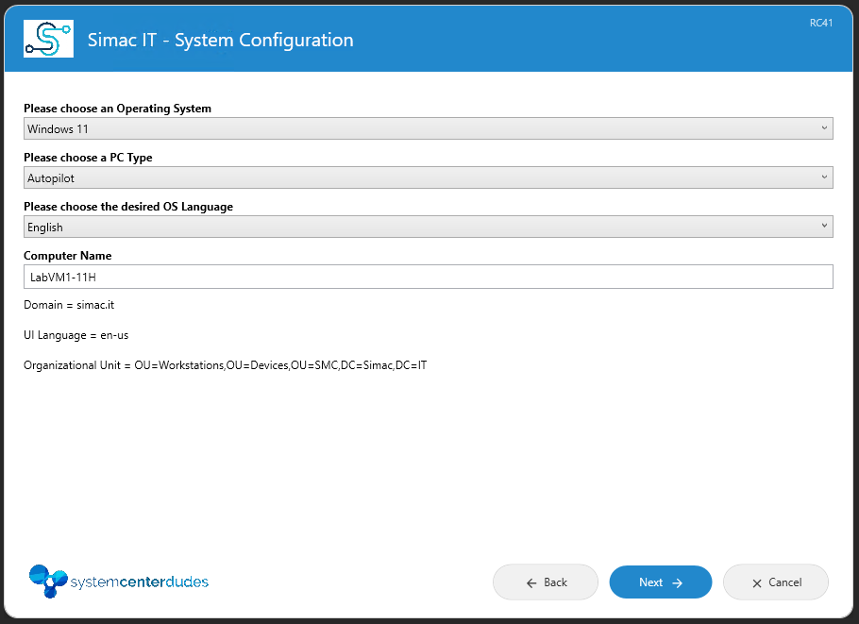Click the 'Computer Name' label
Image resolution: width=859 pixels, height=624 pixels.
[67, 256]
